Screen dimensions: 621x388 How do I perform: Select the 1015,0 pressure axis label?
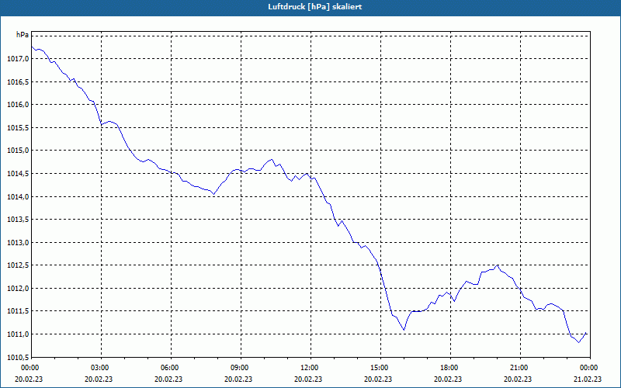pos(17,151)
